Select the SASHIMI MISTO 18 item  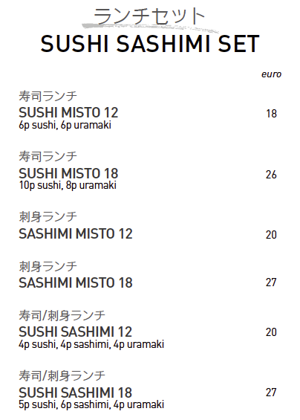[76, 282]
